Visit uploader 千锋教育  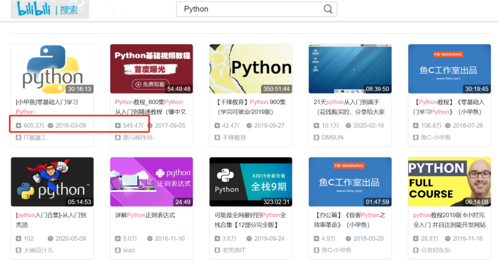pyautogui.click(x=234, y=138)
